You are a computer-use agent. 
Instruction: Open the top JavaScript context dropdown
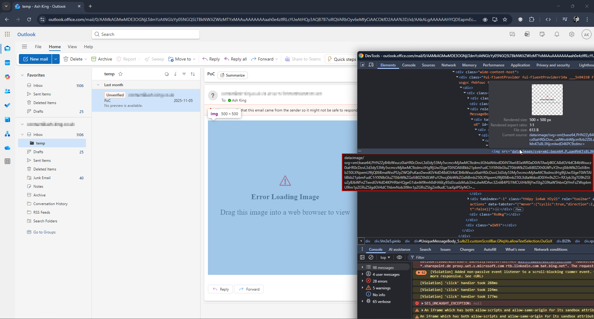point(385,257)
